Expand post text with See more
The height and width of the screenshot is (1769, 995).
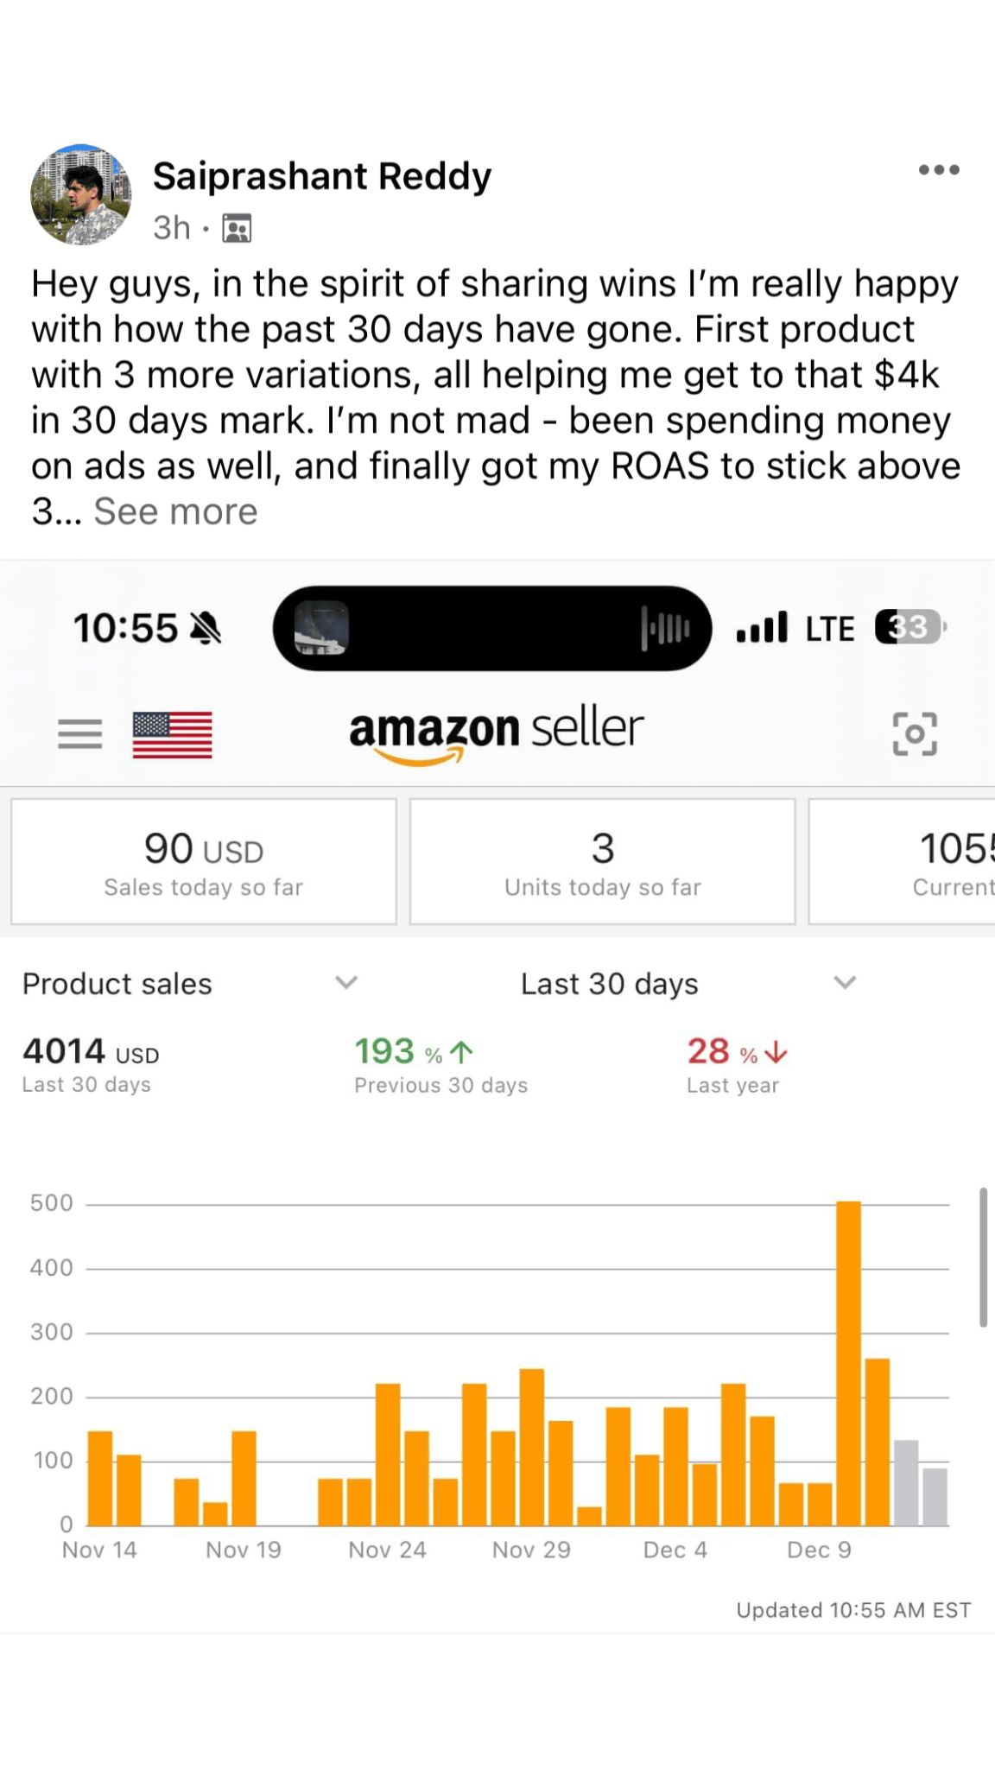[175, 511]
